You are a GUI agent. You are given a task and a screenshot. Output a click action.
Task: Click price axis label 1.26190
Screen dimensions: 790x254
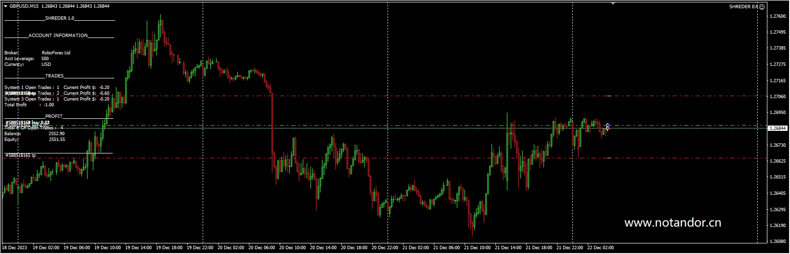pyautogui.click(x=778, y=225)
